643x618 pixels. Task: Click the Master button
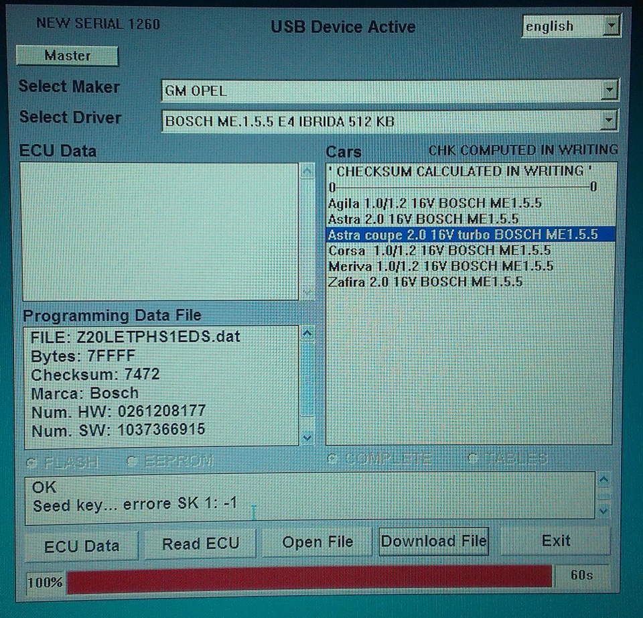click(67, 56)
